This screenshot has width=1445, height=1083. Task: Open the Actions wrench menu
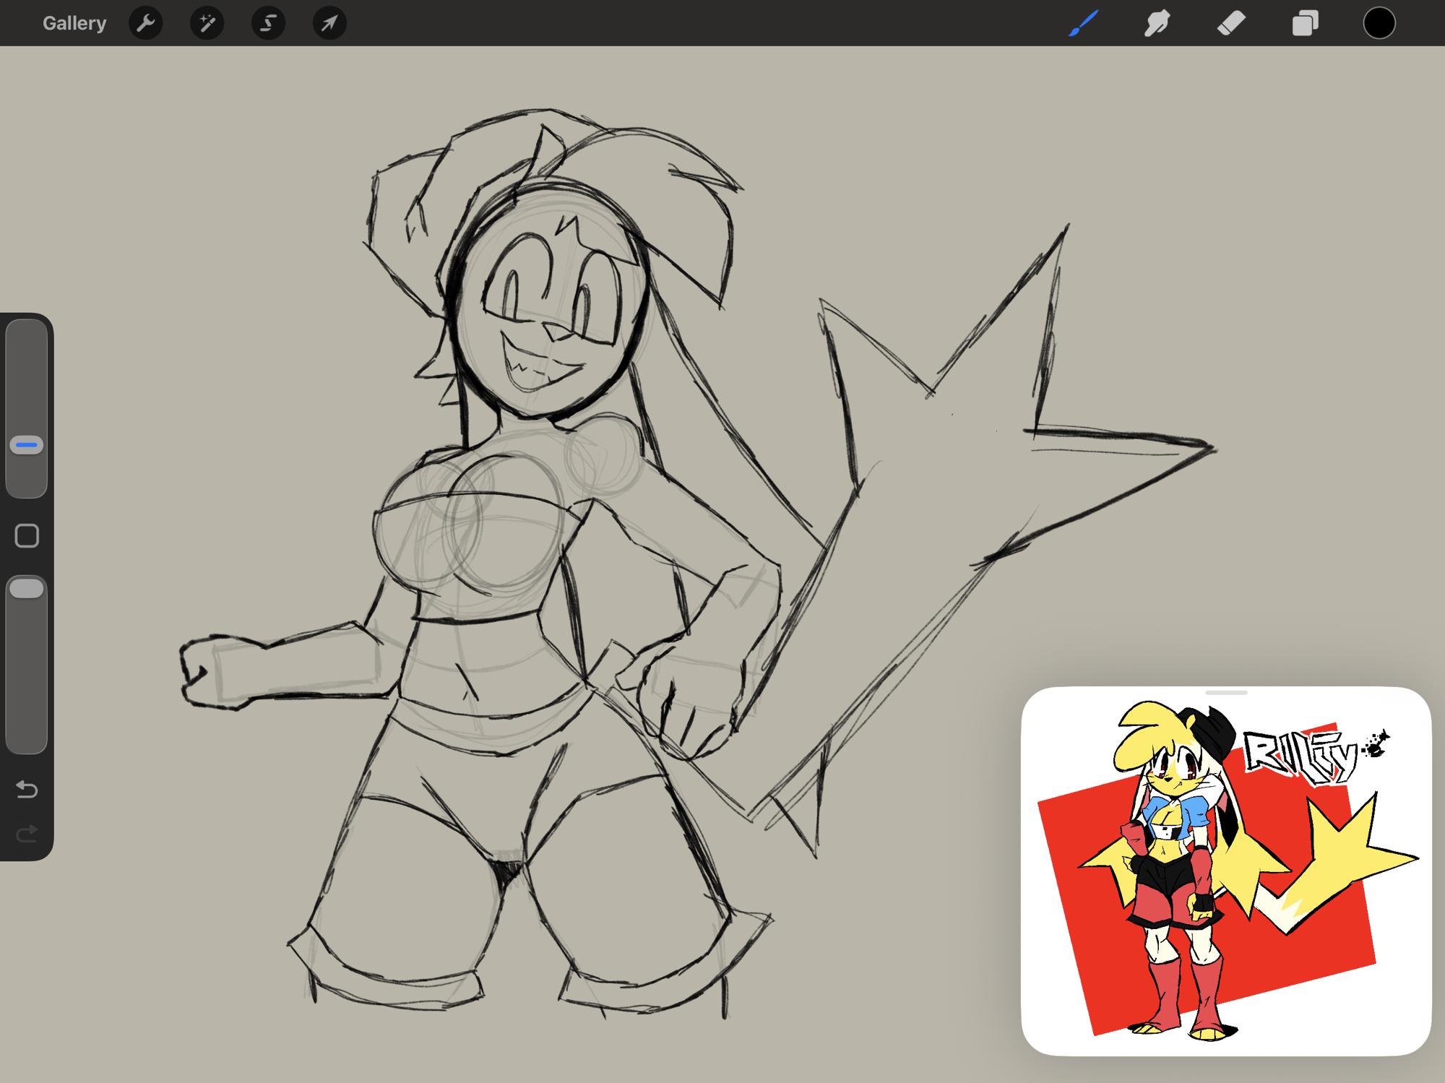tap(146, 23)
